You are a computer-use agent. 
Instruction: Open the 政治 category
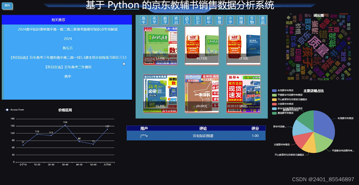pos(176,20)
